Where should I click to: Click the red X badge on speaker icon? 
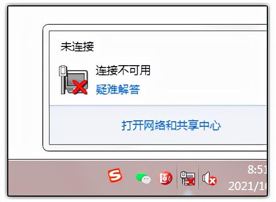point(213,181)
